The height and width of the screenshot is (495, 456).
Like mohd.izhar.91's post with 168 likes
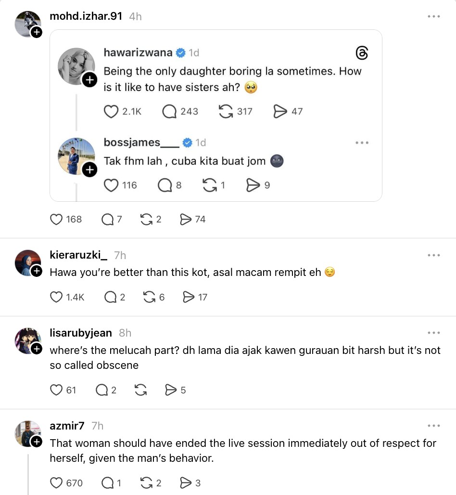pos(57,220)
